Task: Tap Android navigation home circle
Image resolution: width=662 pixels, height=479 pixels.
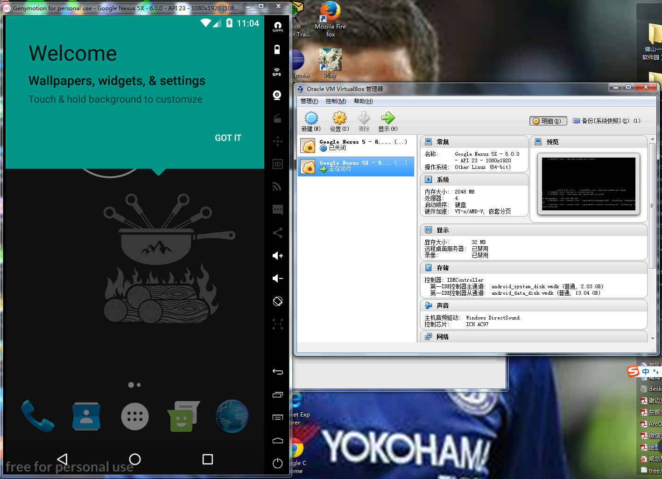Action: click(x=135, y=459)
